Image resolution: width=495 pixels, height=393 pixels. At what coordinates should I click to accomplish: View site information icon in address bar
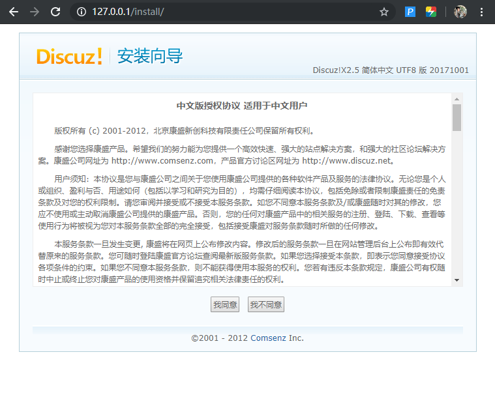click(x=82, y=12)
